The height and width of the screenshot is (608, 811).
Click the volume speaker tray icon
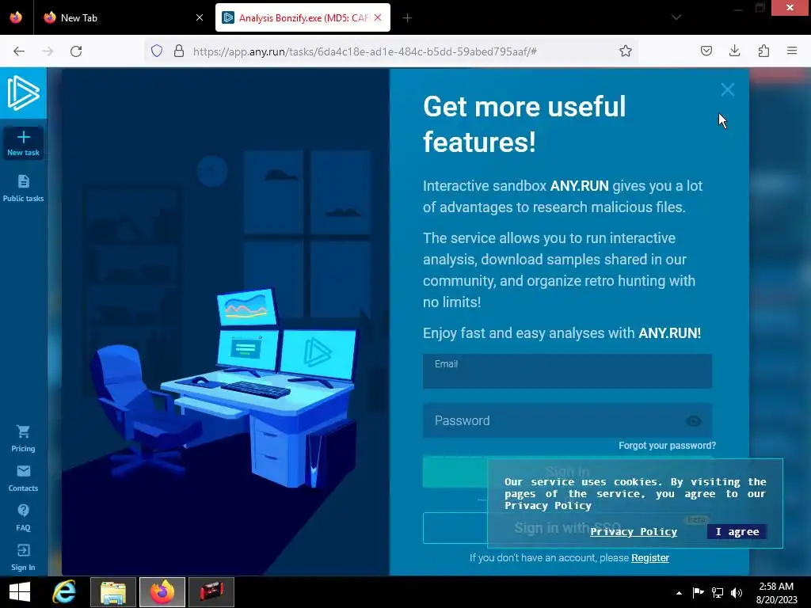tap(737, 592)
